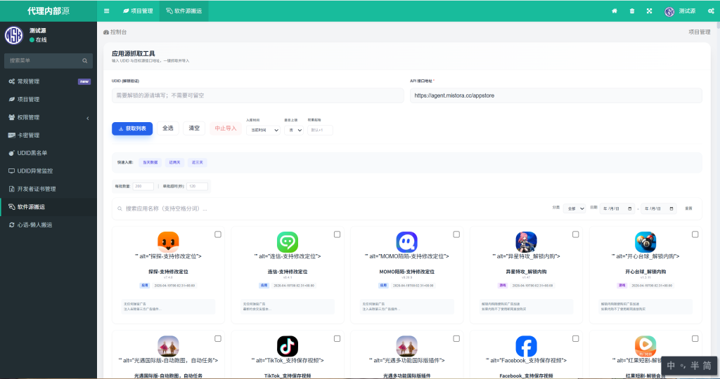Open 卡密管理 in the sidebar
720x379 pixels.
tap(49, 135)
